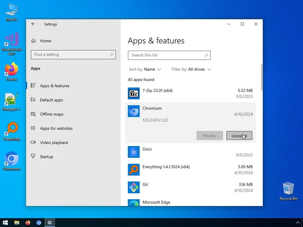Click the Search this list field
This screenshot has width=303, height=227.
[x=169, y=55]
